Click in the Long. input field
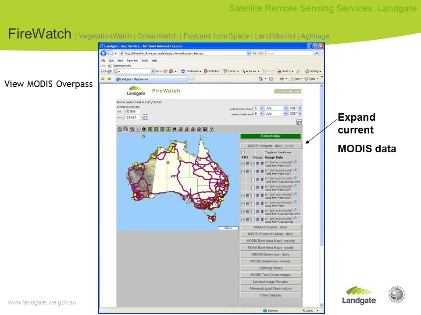421x315 pixels. (x=132, y=117)
